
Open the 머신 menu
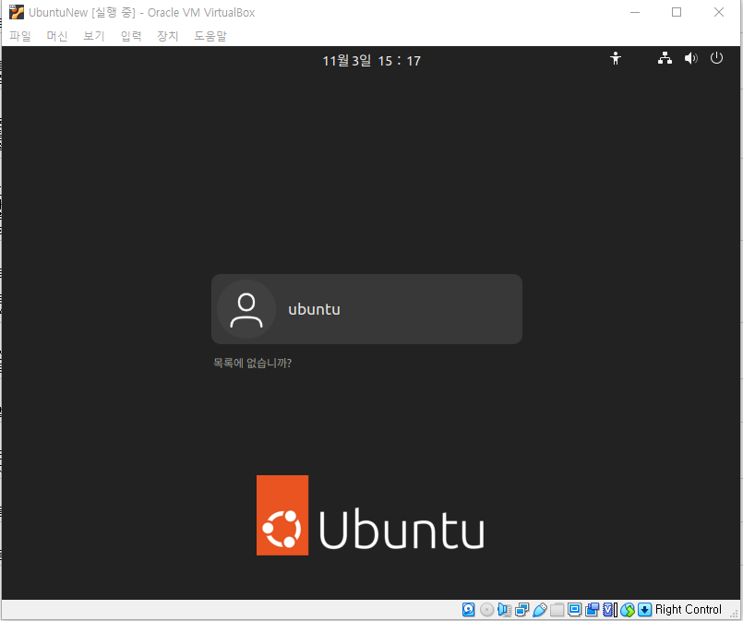coord(57,36)
